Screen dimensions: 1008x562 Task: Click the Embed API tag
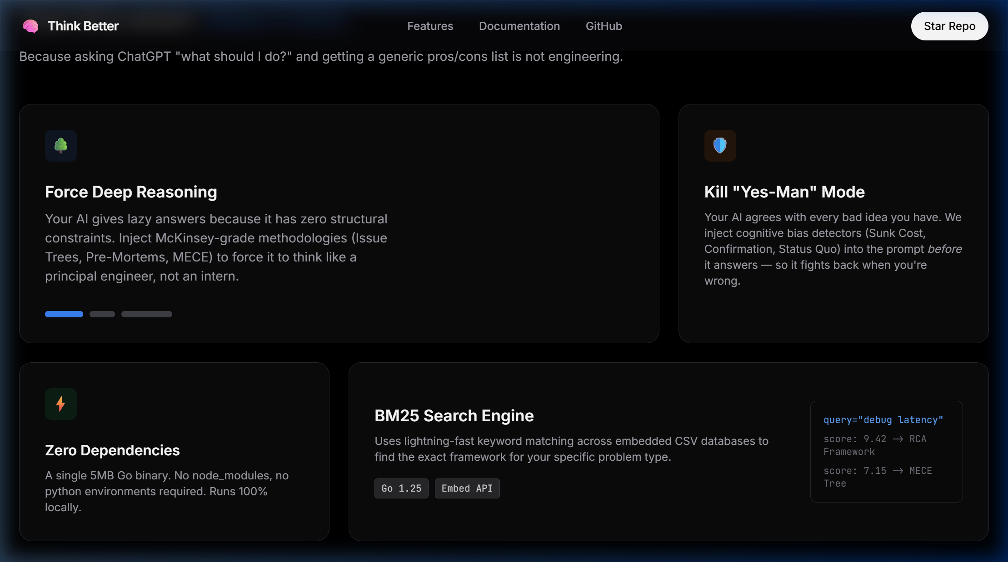click(x=467, y=488)
